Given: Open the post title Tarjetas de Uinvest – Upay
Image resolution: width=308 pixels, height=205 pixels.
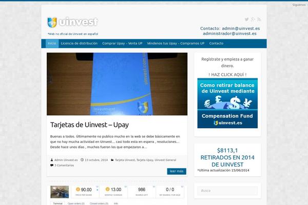Looking at the screenshot, I should click(x=89, y=125).
